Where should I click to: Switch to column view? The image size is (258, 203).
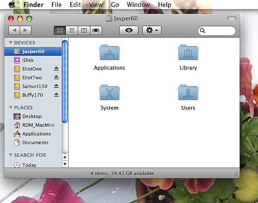pyautogui.click(x=84, y=30)
